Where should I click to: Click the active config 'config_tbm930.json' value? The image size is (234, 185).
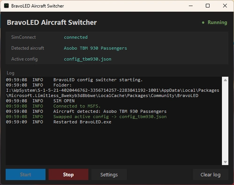coord(88,59)
